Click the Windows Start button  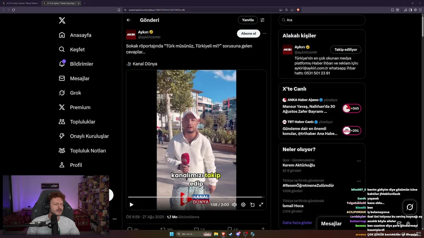172,234
